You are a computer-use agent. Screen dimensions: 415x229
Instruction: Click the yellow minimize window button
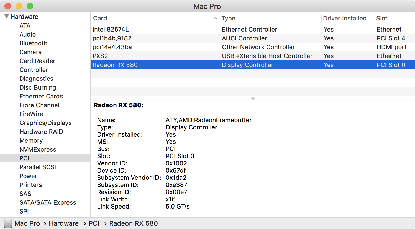coord(19,6)
